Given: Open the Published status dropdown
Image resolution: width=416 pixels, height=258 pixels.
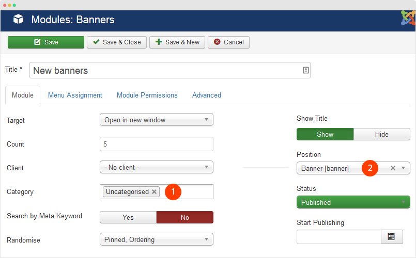Looking at the screenshot, I should 353,202.
